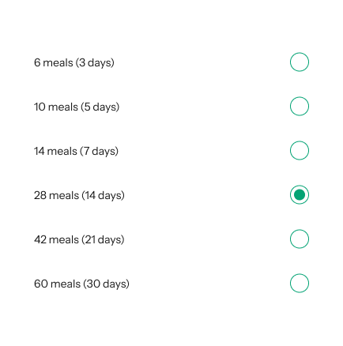Click the "(5 days)" text in the list
Viewport: 343px width, 346px height.
(x=100, y=107)
